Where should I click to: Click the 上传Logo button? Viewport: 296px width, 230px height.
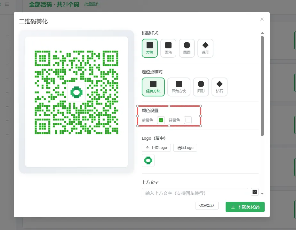click(x=156, y=148)
